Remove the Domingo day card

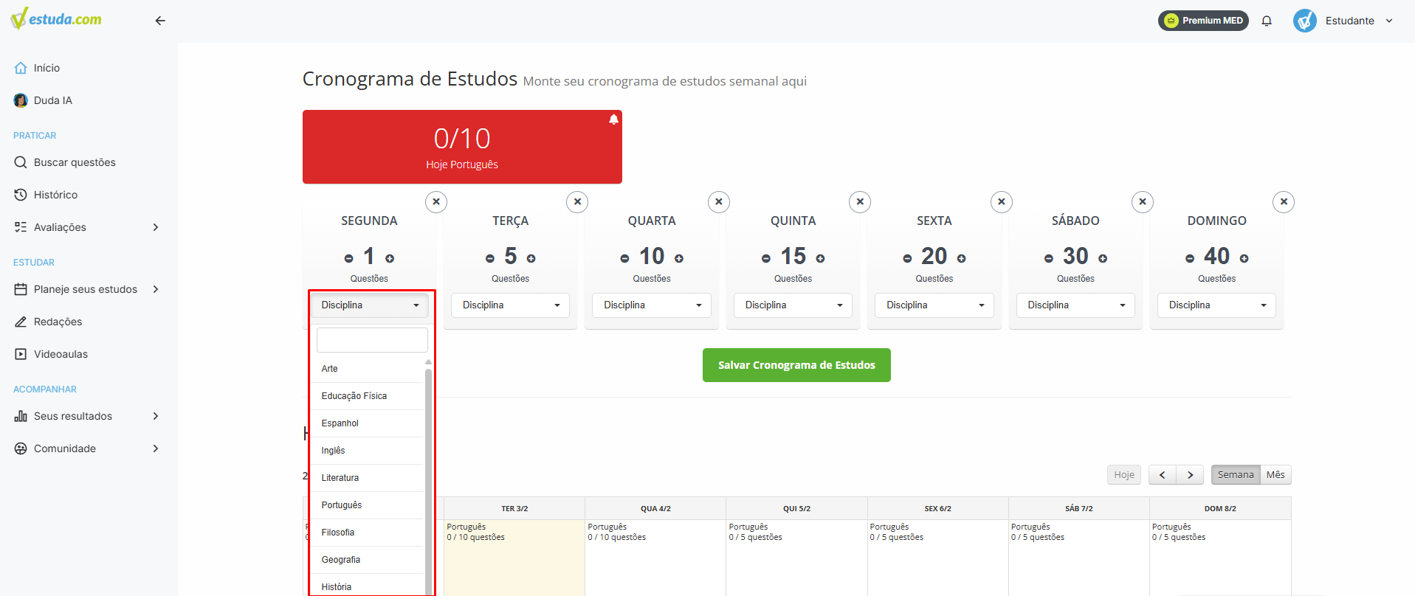1284,201
